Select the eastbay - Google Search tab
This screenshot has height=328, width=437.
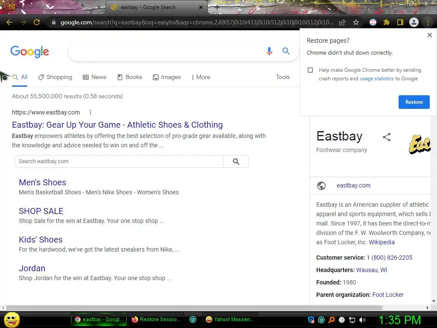(156, 7)
